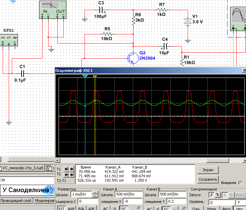This screenshot has width=246, height=210.
Task: Select falling edge trigger icon
Action: coord(217,195)
